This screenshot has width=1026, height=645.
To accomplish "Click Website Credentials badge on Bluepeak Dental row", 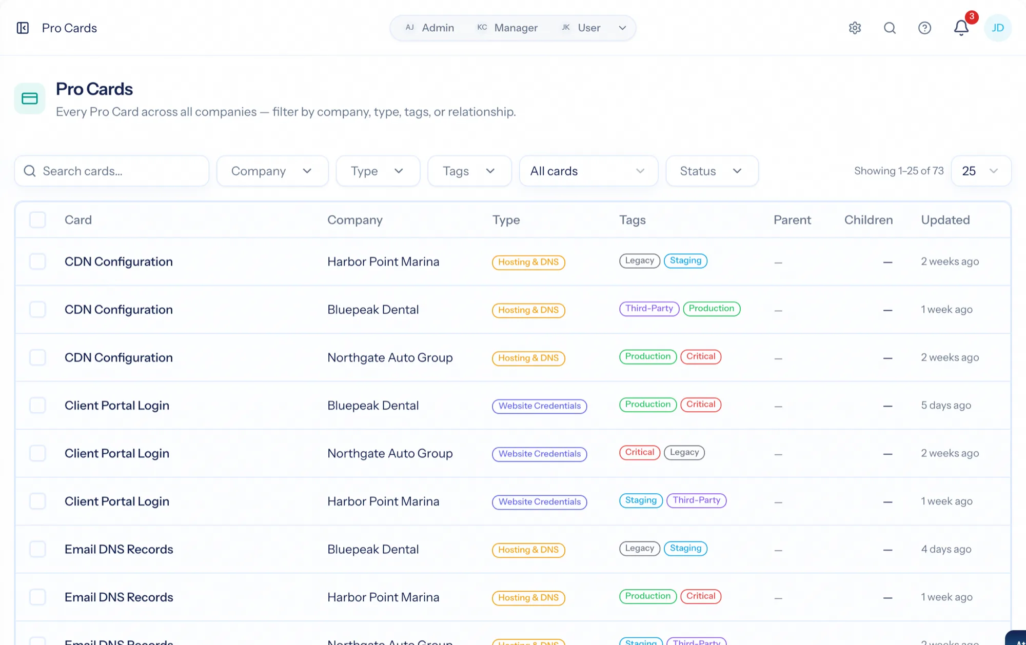I will coord(540,406).
